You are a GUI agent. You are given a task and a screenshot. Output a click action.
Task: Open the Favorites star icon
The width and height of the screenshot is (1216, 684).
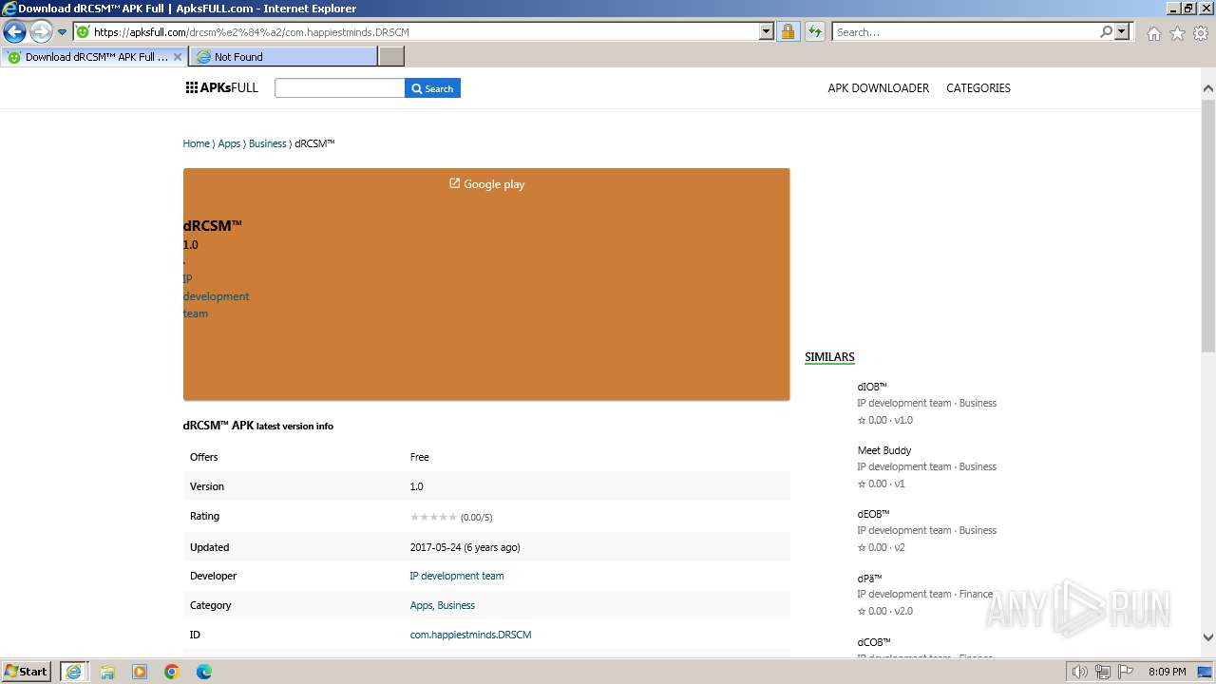[x=1177, y=33]
